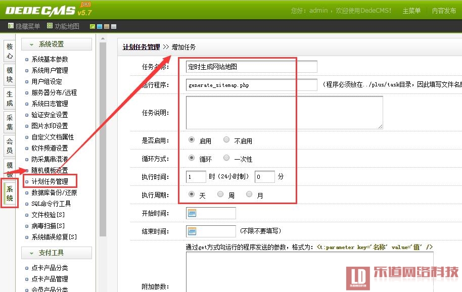This screenshot has height=292, width=462.
Task: Select the 循环 radio button
Action: (x=192, y=158)
